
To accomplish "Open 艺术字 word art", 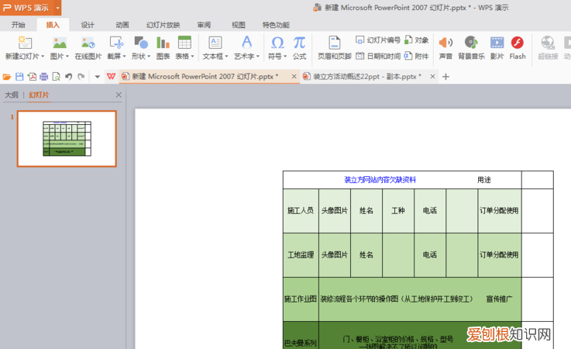I will 246,43.
